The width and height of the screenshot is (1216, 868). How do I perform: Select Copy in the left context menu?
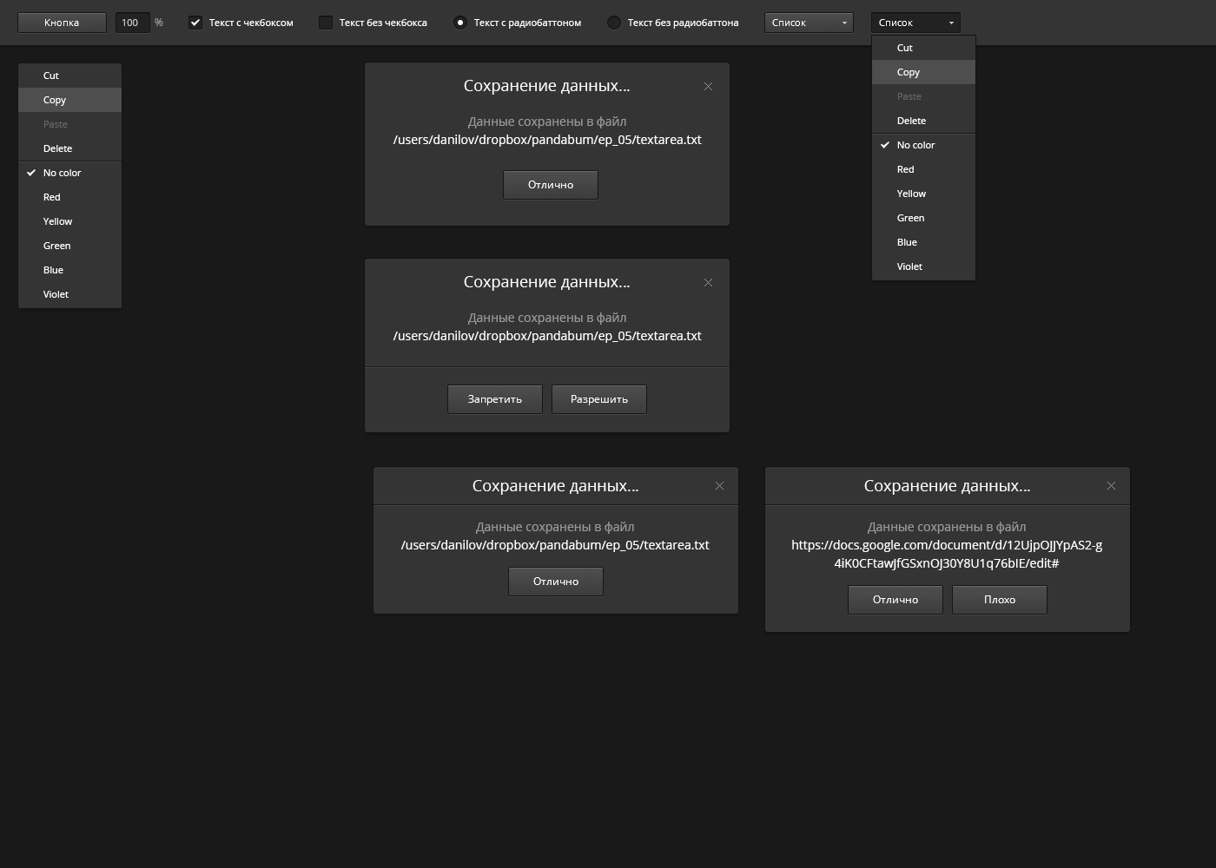click(x=69, y=100)
